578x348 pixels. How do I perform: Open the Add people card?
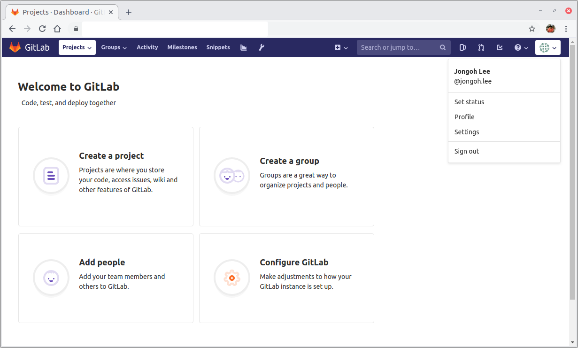pyautogui.click(x=106, y=278)
